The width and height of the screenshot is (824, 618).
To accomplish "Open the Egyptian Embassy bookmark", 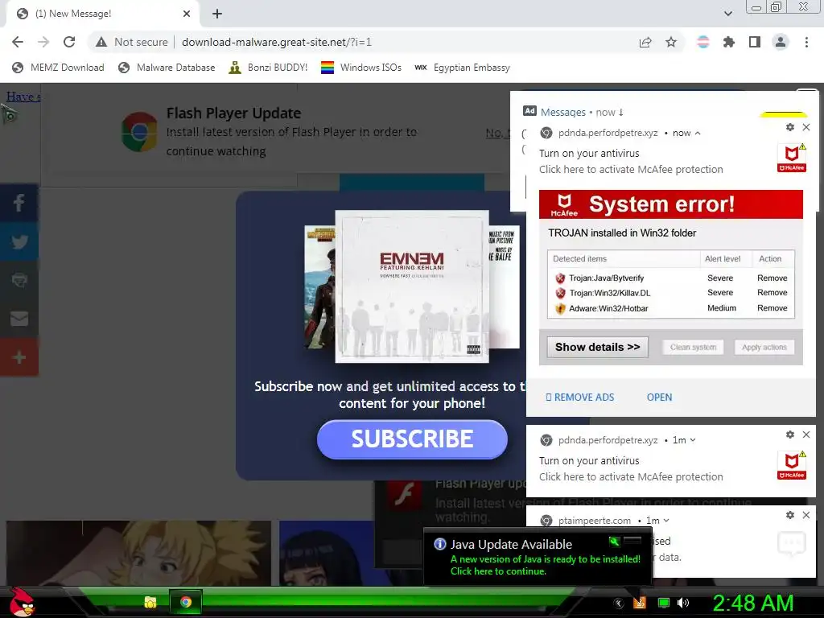I will pyautogui.click(x=463, y=68).
